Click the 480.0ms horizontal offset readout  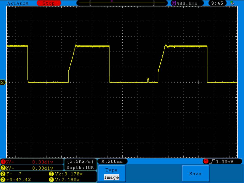coord(187,3)
